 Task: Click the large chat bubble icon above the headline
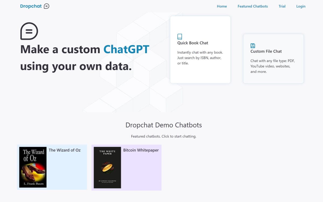point(29,31)
